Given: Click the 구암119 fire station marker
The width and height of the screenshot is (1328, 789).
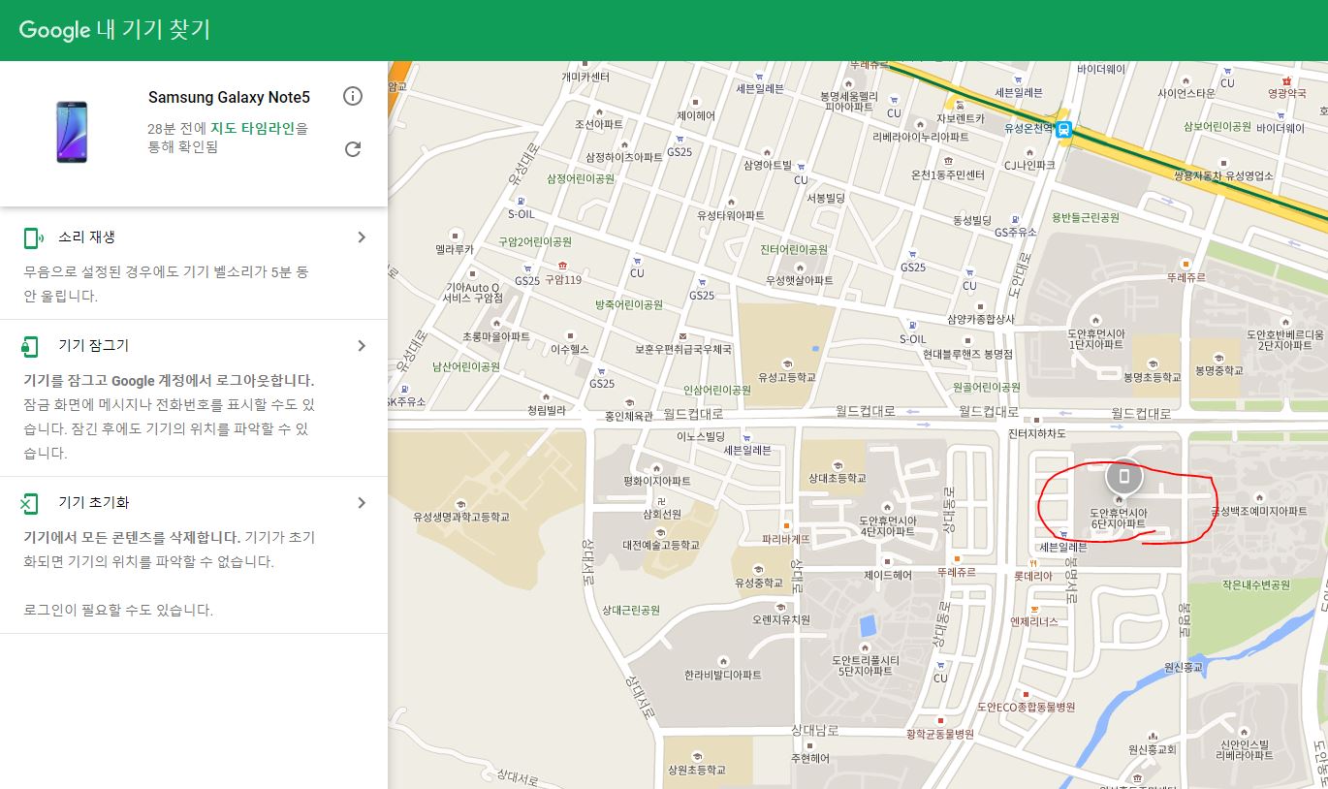Looking at the screenshot, I should pos(561,265).
